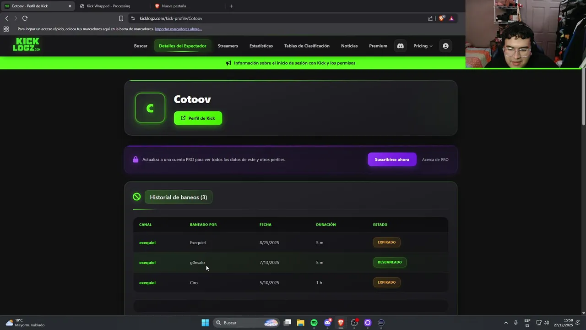This screenshot has width=586, height=330.
Task: Click the taskbar Buscar search box
Action: tap(246, 323)
